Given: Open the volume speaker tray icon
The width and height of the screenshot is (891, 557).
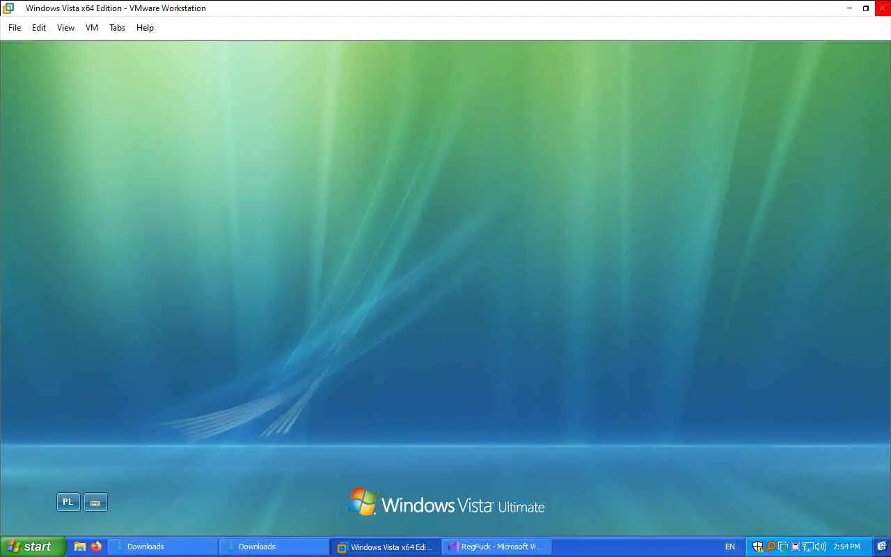Looking at the screenshot, I should pos(821,547).
